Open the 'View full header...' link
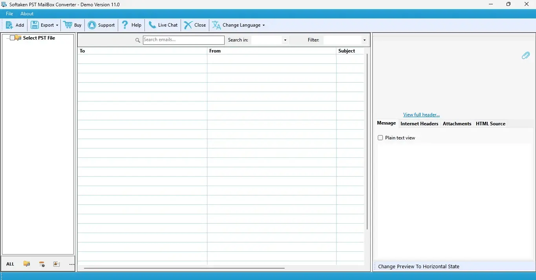The image size is (536, 280). point(421,115)
